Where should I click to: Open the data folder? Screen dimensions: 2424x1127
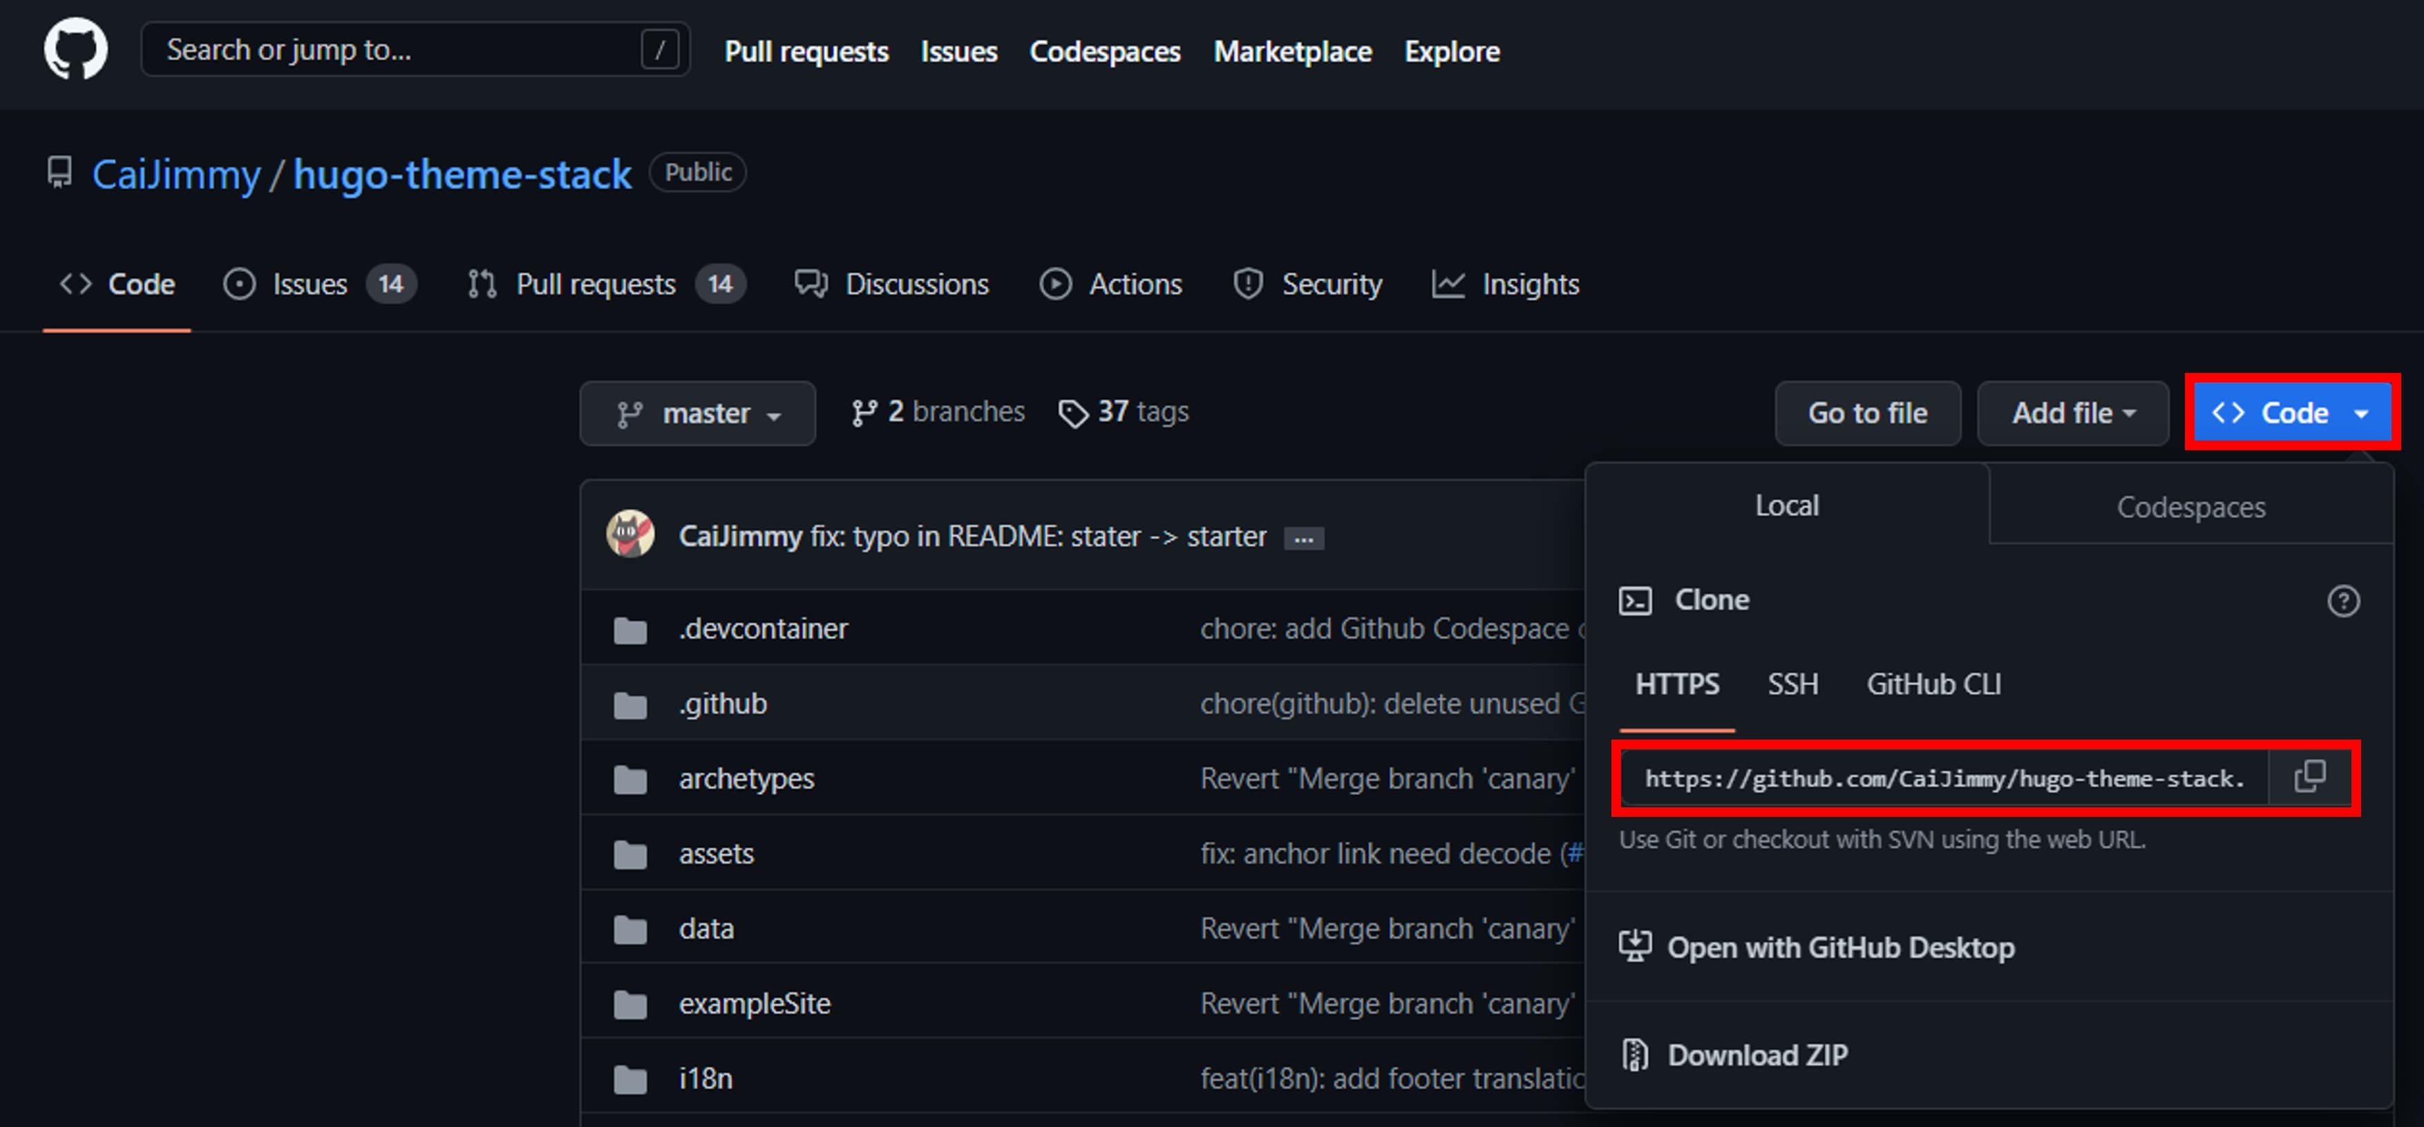pyautogui.click(x=706, y=929)
